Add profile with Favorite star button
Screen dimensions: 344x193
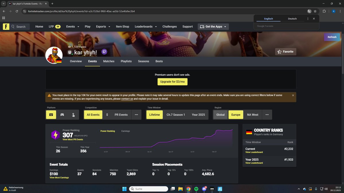(x=286, y=52)
